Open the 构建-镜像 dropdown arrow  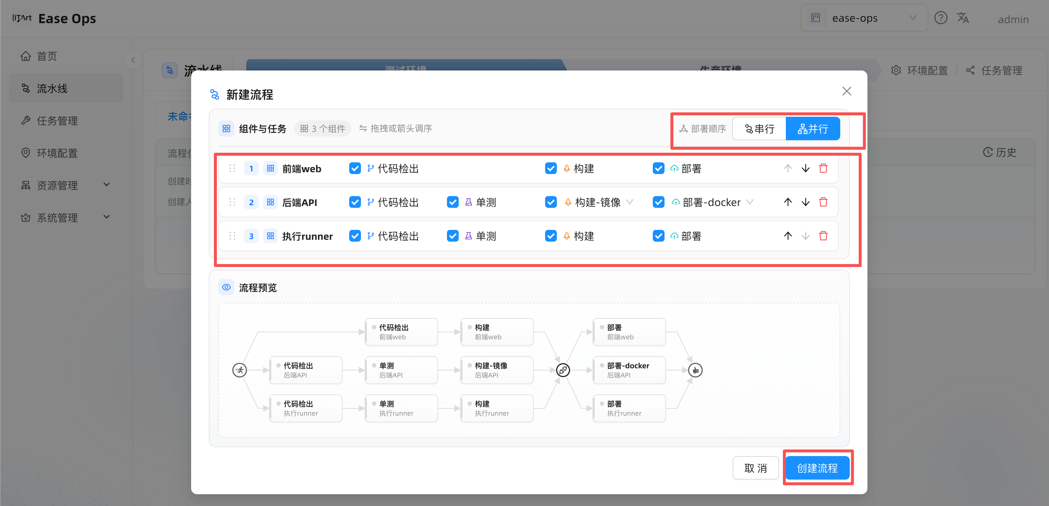[x=630, y=202]
